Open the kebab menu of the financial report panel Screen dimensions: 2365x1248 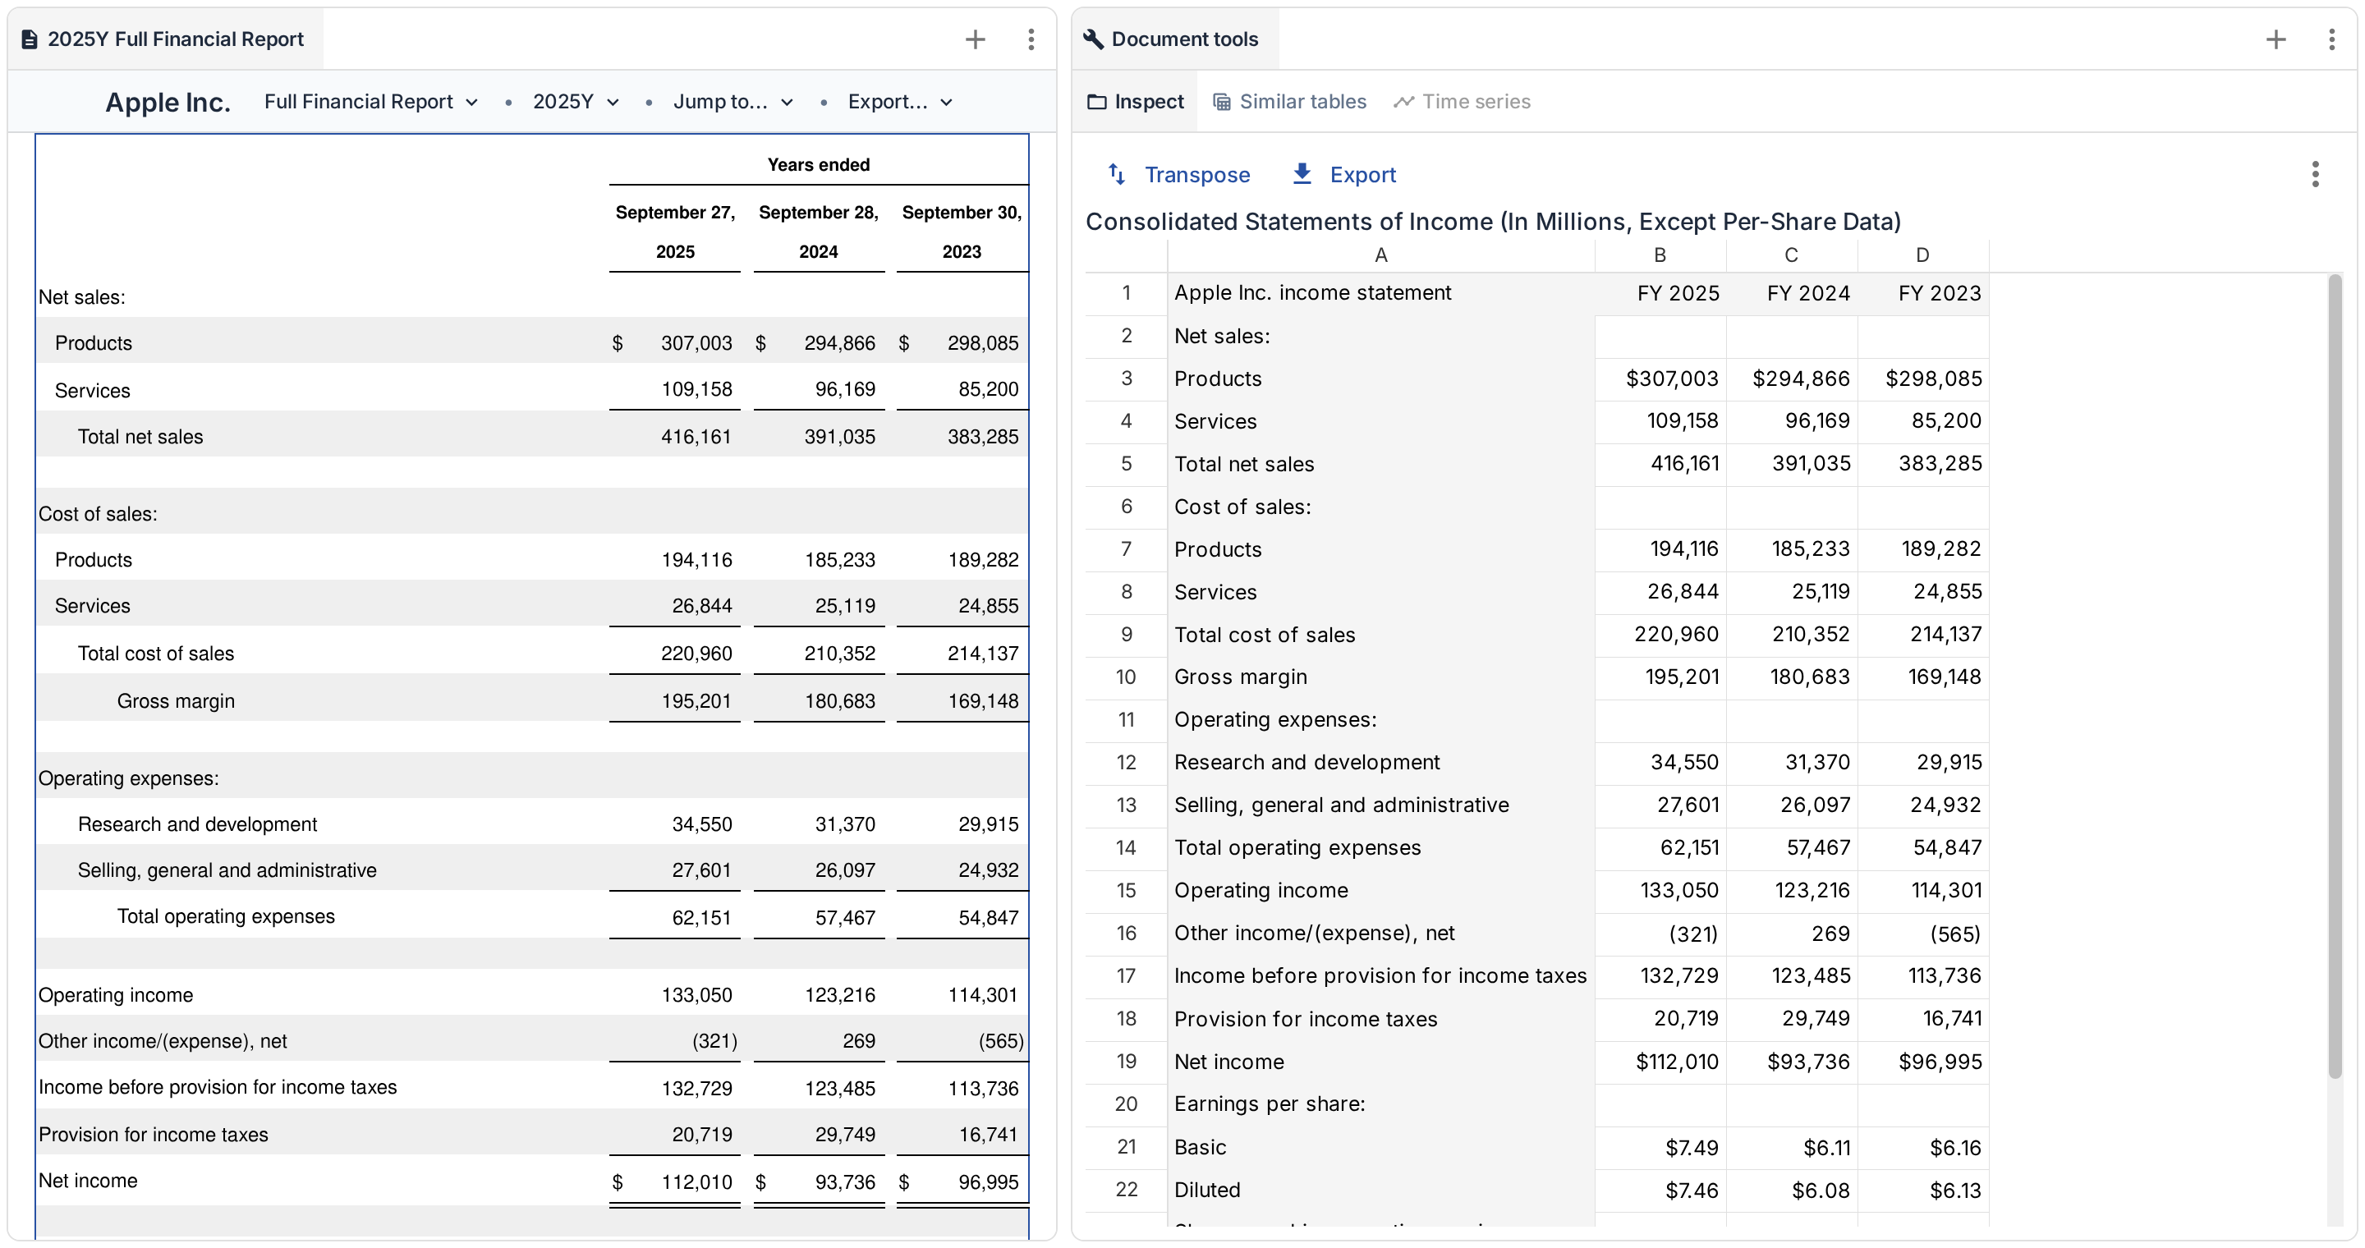coord(1031,39)
